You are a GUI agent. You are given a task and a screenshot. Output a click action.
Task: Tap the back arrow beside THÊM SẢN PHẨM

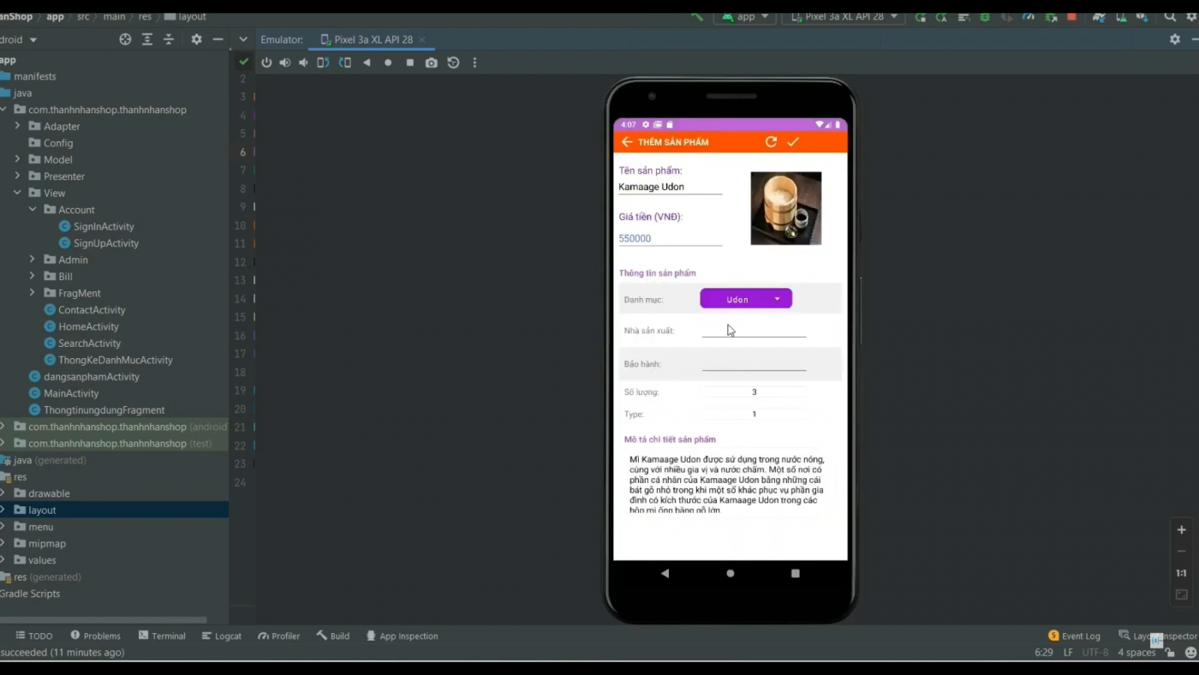[x=626, y=142]
